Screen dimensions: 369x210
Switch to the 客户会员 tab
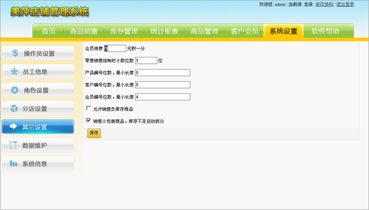tap(244, 31)
